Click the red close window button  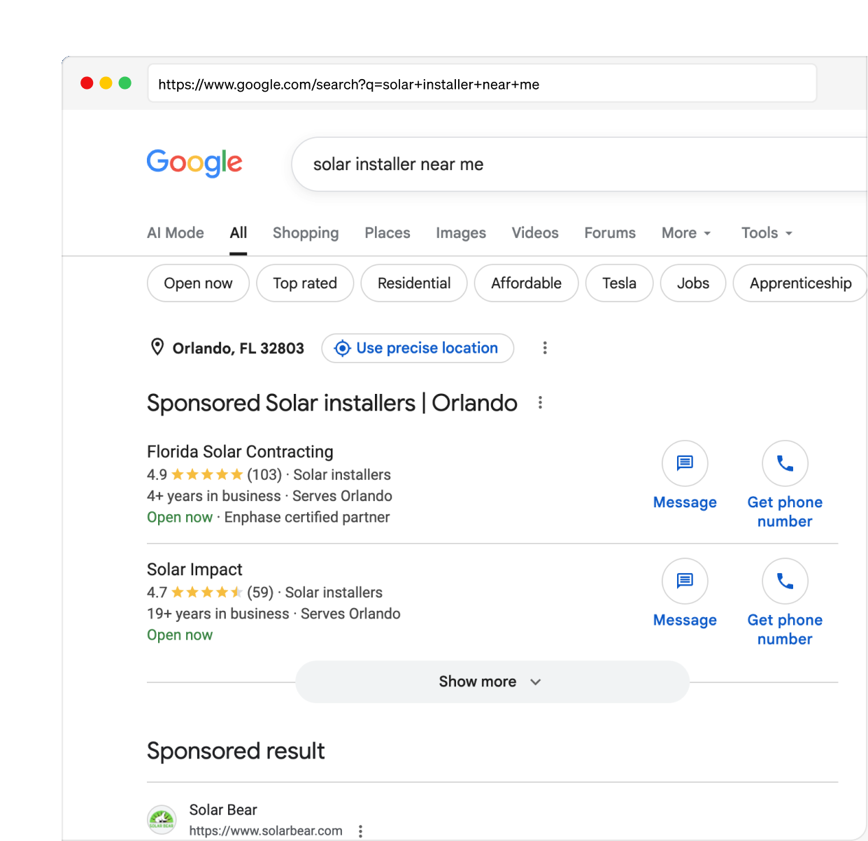(x=87, y=83)
